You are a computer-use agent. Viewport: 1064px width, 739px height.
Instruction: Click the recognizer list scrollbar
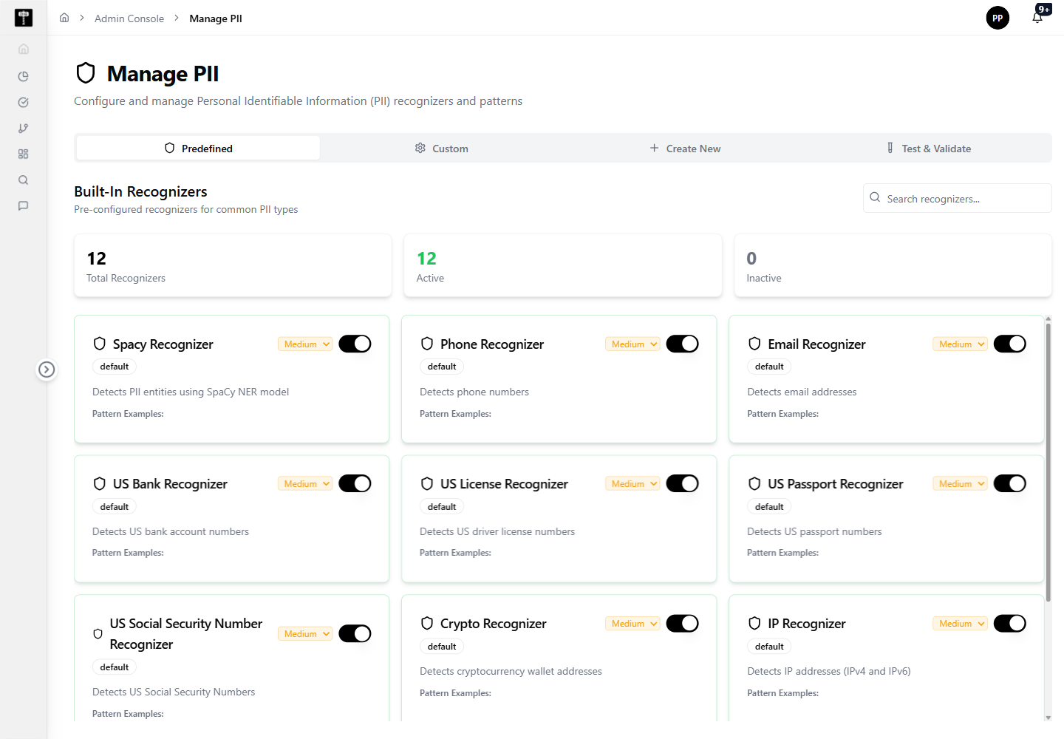1048,462
